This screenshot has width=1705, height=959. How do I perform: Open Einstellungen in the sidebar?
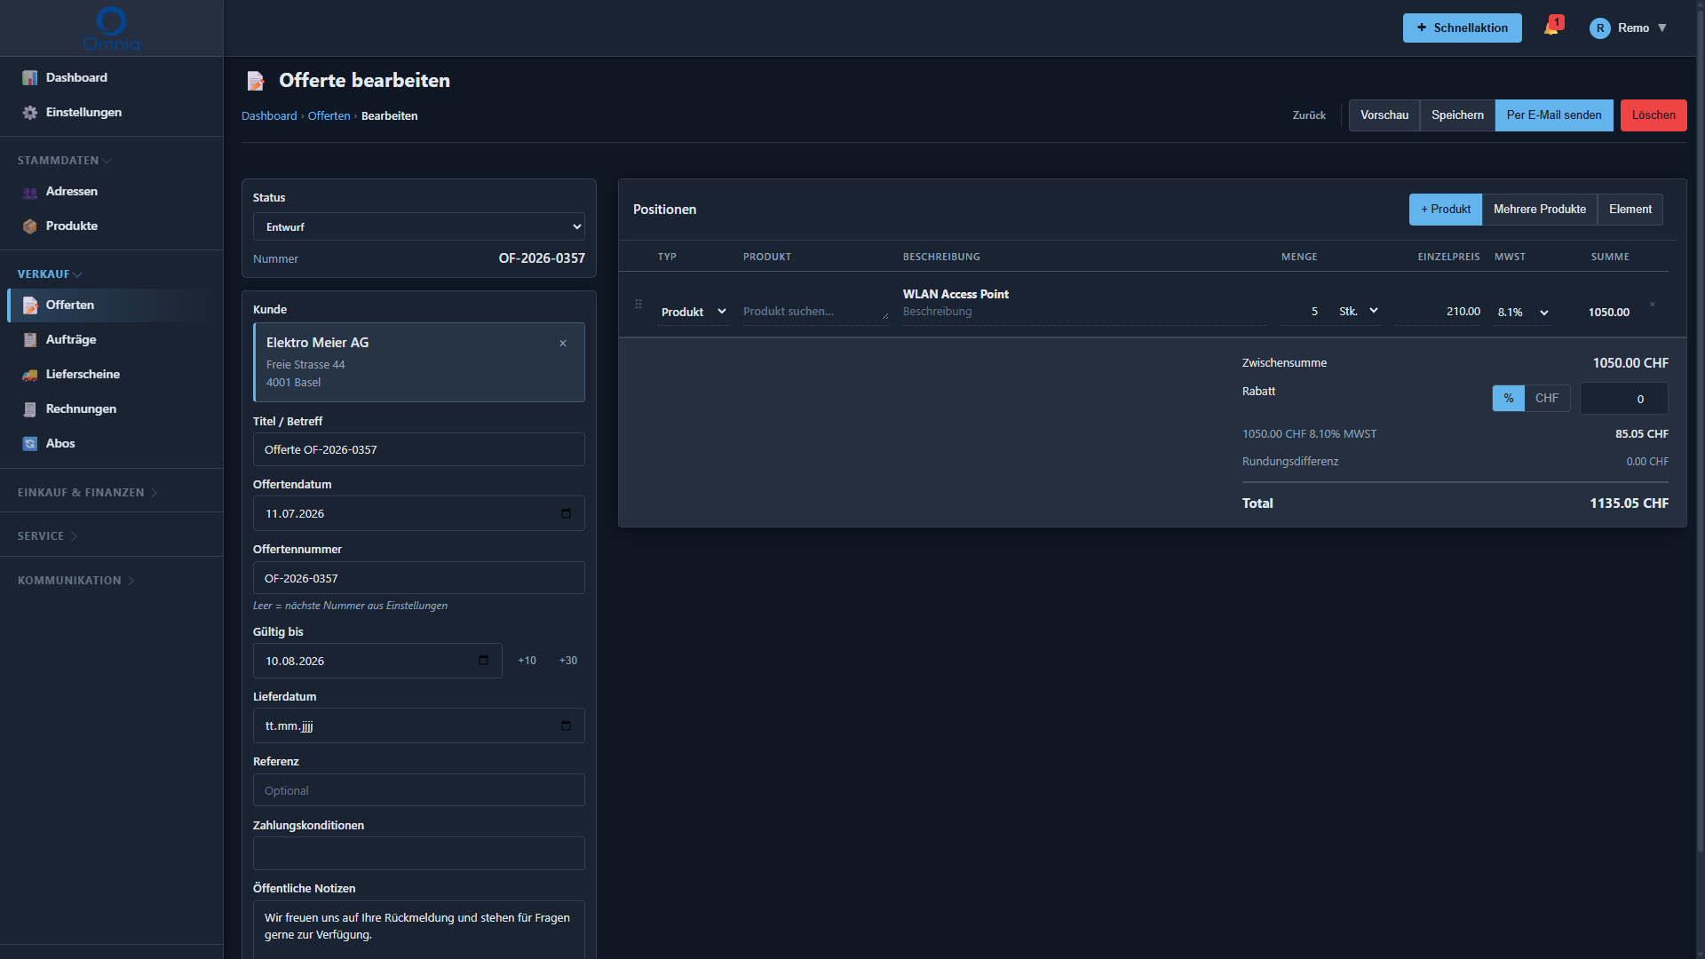pos(112,113)
